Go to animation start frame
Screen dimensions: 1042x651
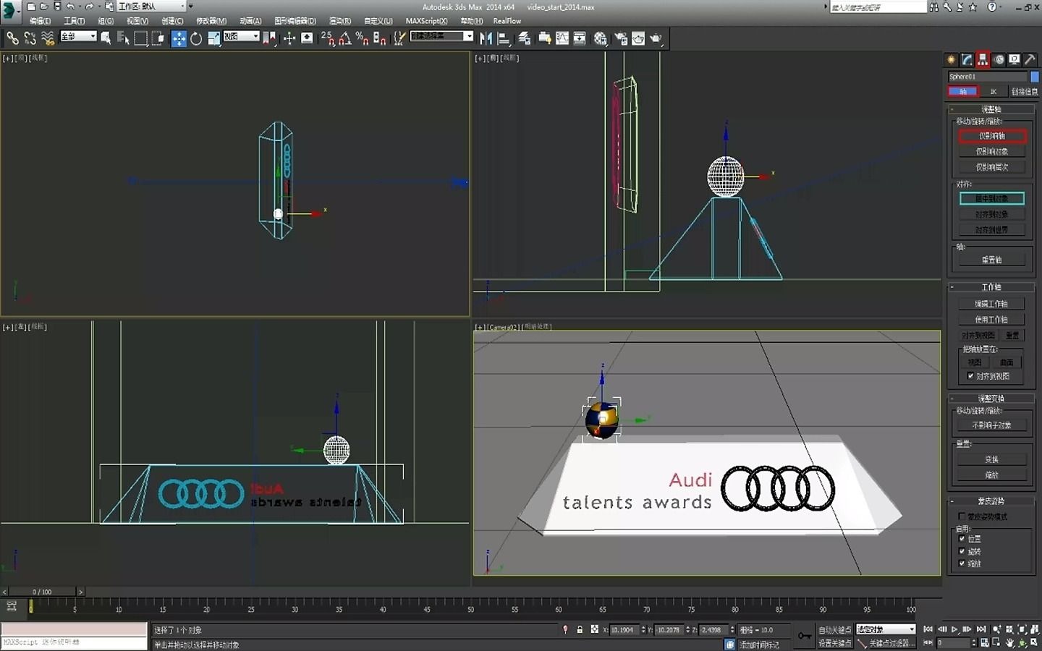point(928,629)
